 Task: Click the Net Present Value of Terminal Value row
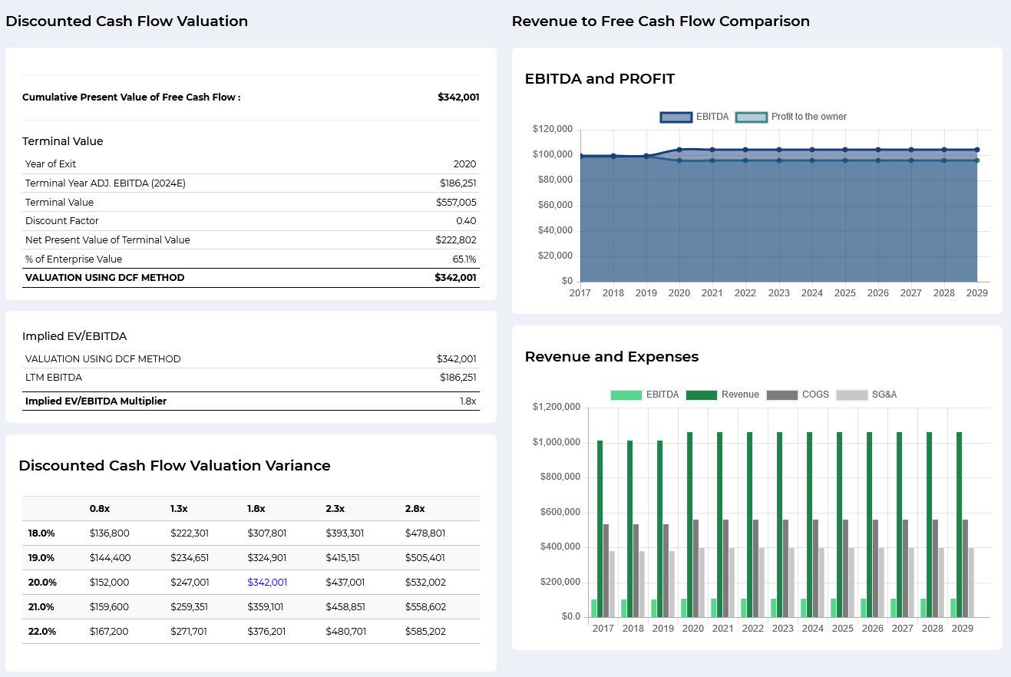pos(107,240)
